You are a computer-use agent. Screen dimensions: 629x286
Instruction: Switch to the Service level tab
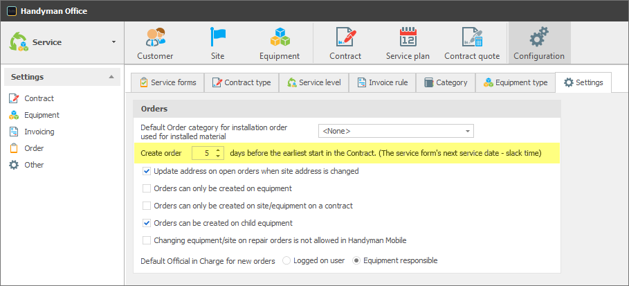point(313,82)
